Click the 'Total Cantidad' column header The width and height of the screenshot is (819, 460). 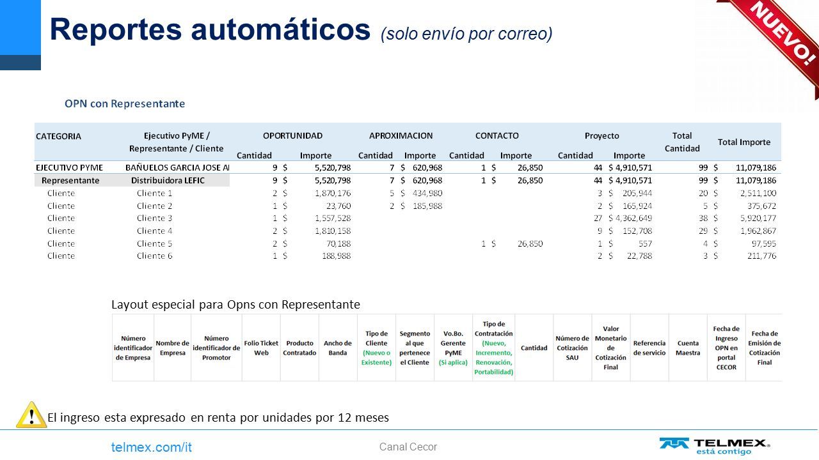[x=682, y=142]
